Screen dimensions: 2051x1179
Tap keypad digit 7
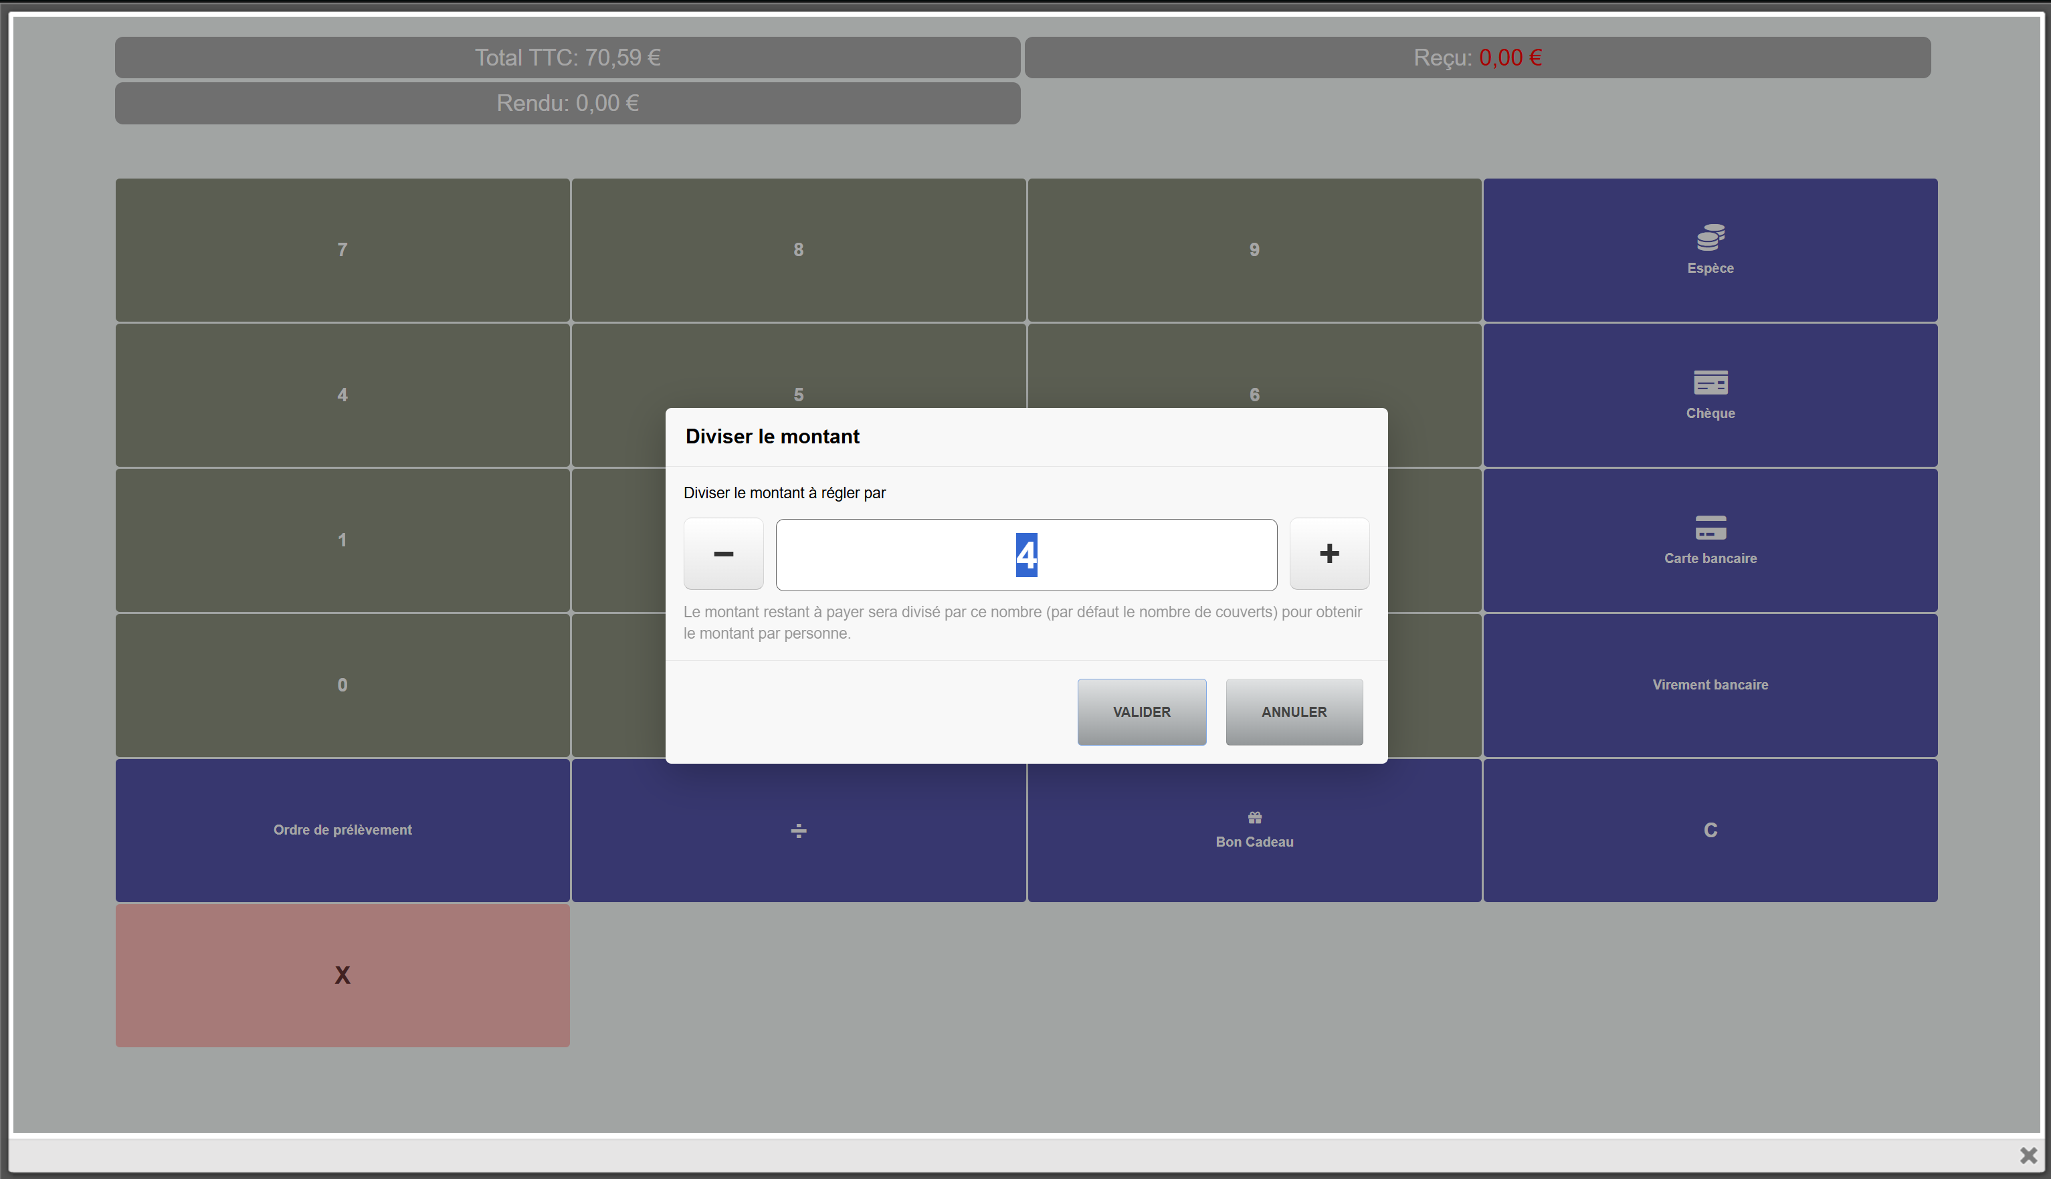(343, 249)
